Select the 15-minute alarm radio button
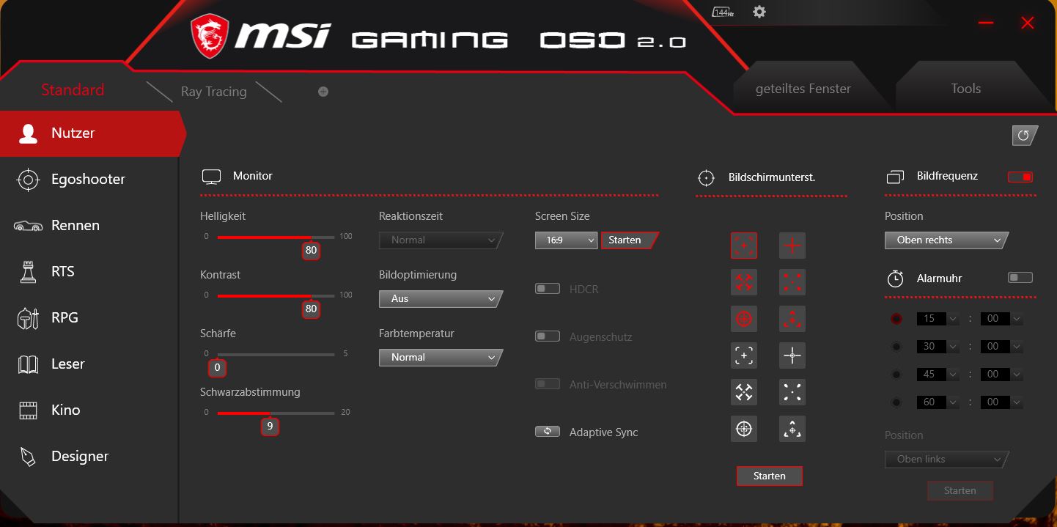The height and width of the screenshot is (527, 1057). [x=896, y=318]
